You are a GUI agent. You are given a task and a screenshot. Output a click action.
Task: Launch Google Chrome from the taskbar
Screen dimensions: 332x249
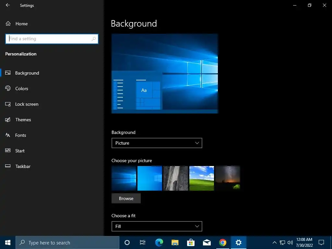coord(222,243)
